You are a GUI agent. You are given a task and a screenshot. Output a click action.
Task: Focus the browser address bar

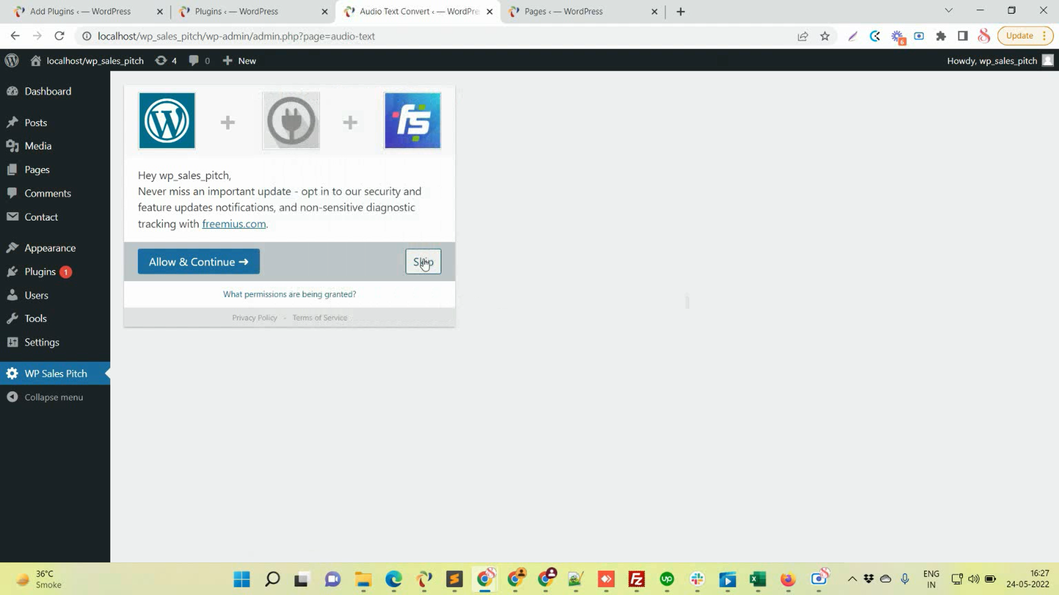[x=441, y=36]
